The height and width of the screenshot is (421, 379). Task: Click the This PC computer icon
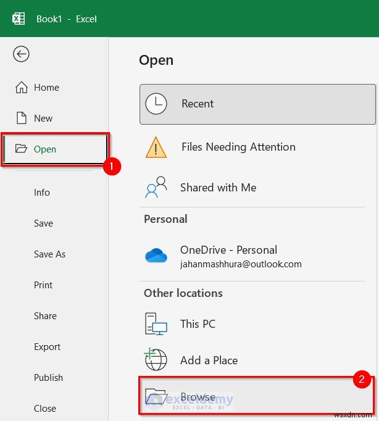coord(156,324)
